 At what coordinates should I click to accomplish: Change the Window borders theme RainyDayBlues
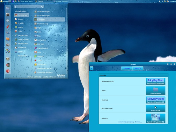click(156, 81)
